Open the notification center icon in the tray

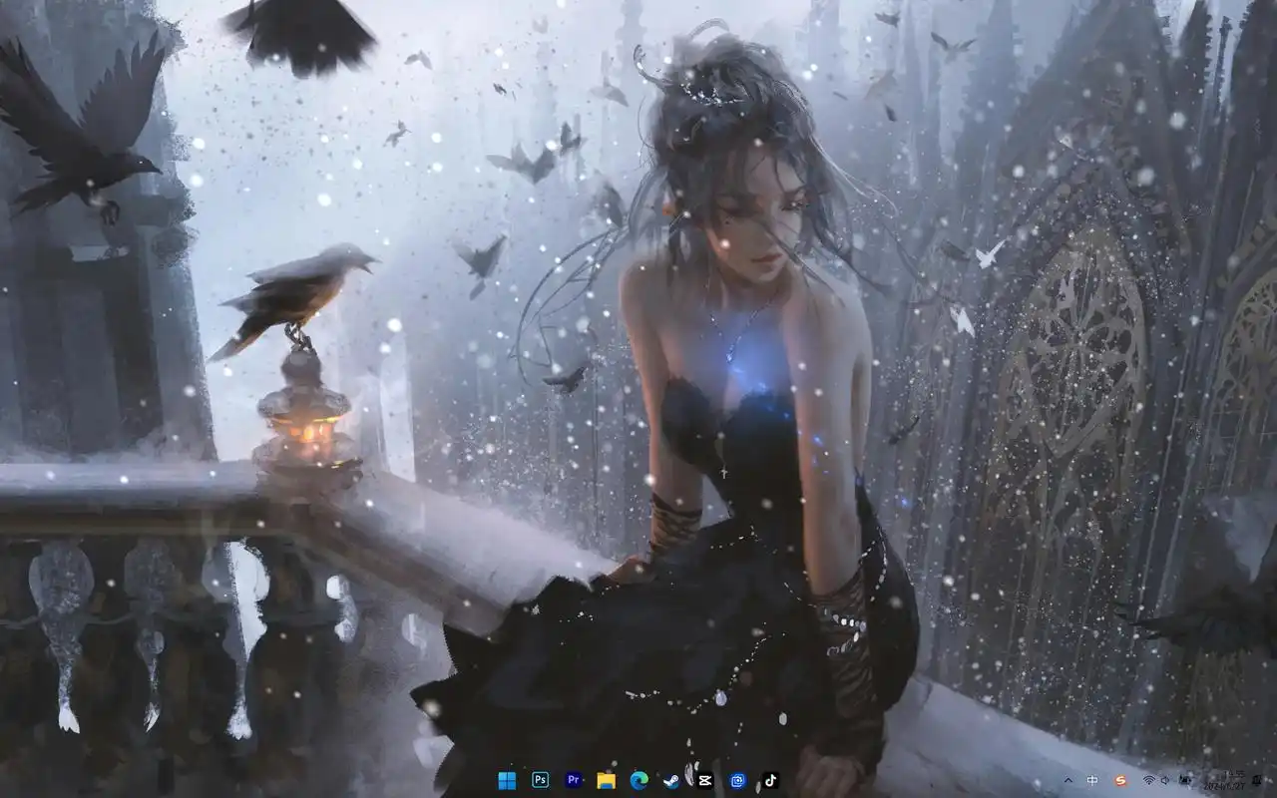[1256, 781]
